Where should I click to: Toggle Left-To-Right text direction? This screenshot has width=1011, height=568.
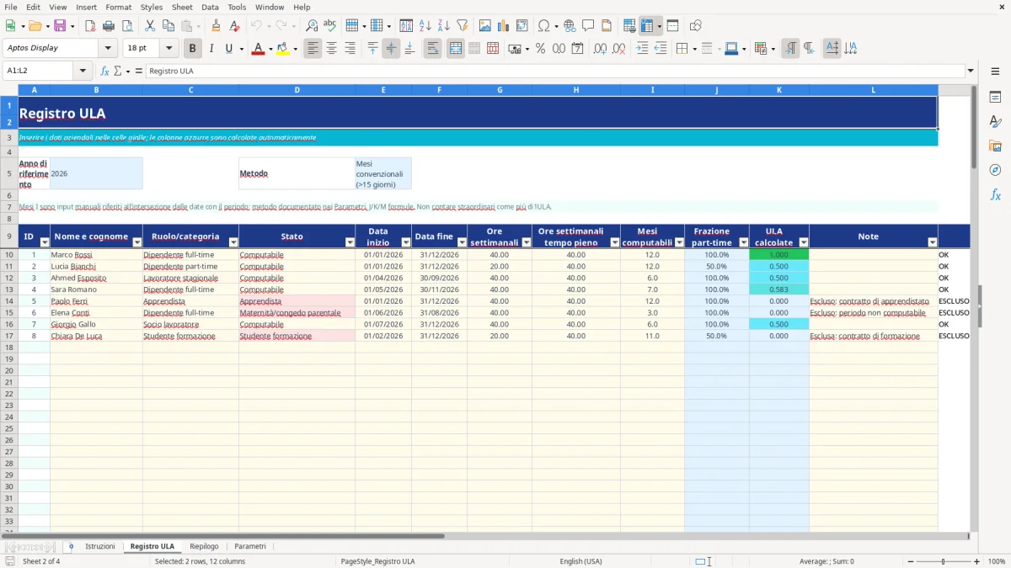790,49
